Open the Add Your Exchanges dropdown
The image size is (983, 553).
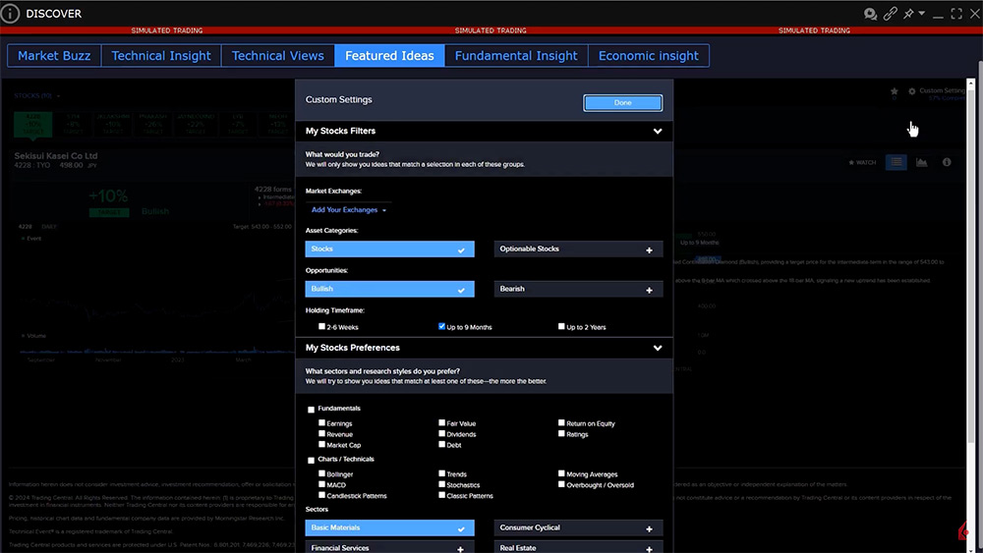pyautogui.click(x=349, y=210)
